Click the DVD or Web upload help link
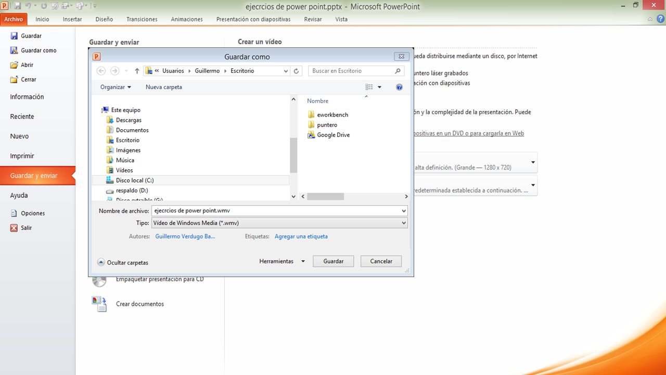This screenshot has height=375, width=666. [469, 133]
